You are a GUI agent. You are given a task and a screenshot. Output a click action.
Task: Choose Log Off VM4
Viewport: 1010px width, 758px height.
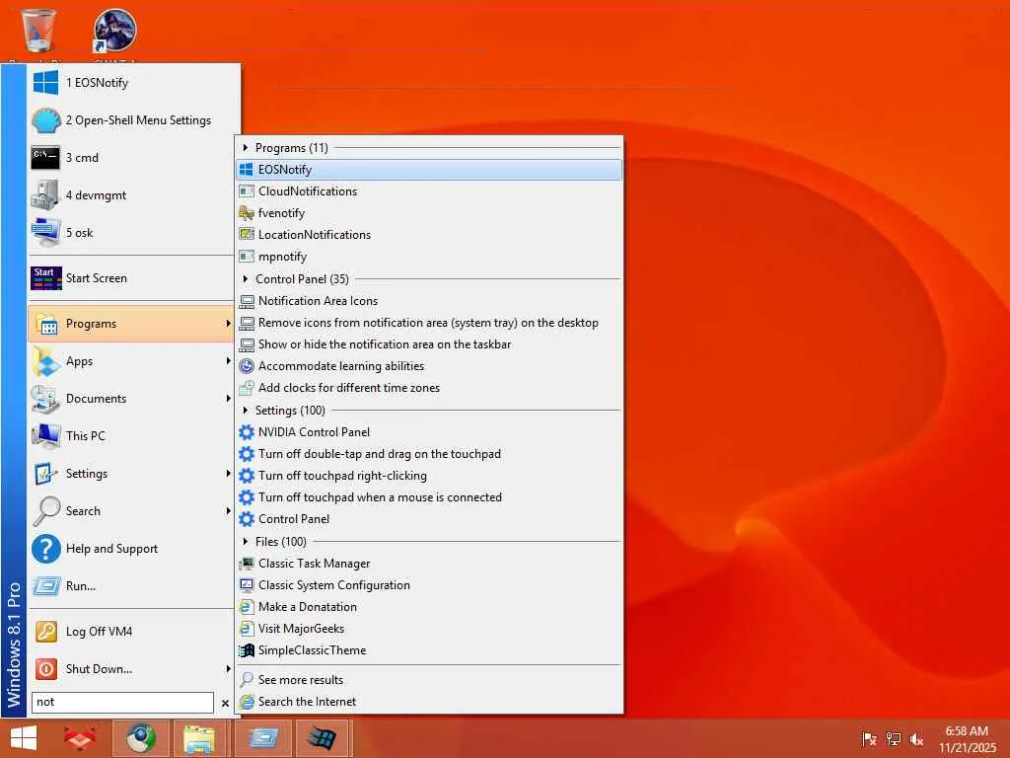[131, 631]
